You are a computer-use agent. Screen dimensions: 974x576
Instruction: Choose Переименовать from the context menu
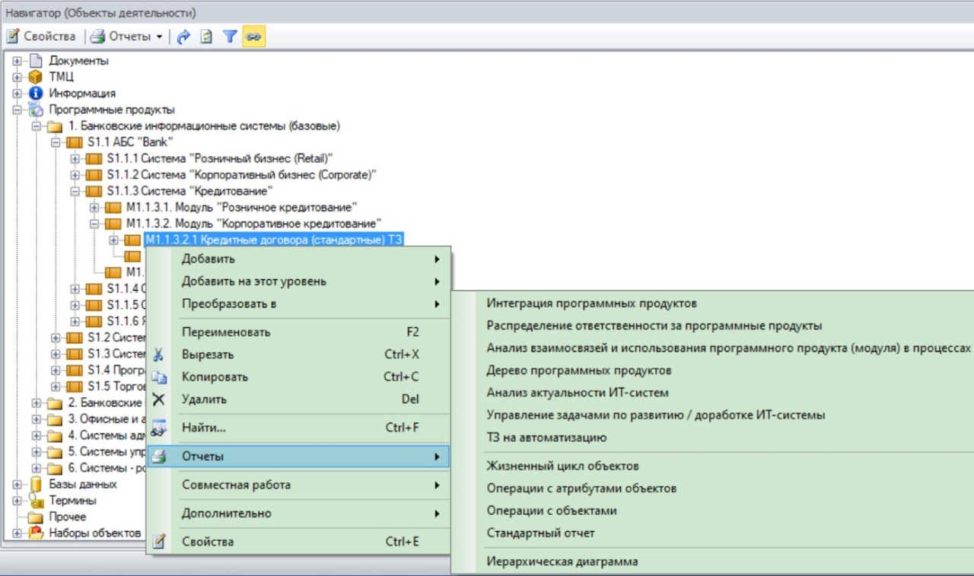tap(226, 333)
